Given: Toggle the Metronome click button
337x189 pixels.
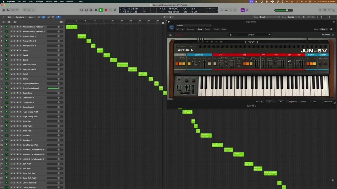Looking at the screenshot, I should (x=247, y=10).
